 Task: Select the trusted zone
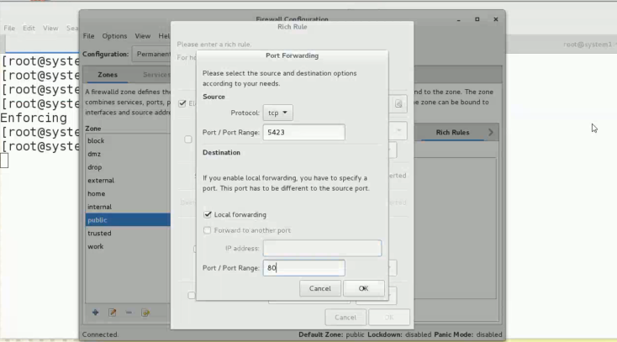click(x=128, y=233)
